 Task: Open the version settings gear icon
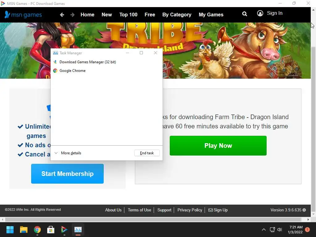point(304,210)
